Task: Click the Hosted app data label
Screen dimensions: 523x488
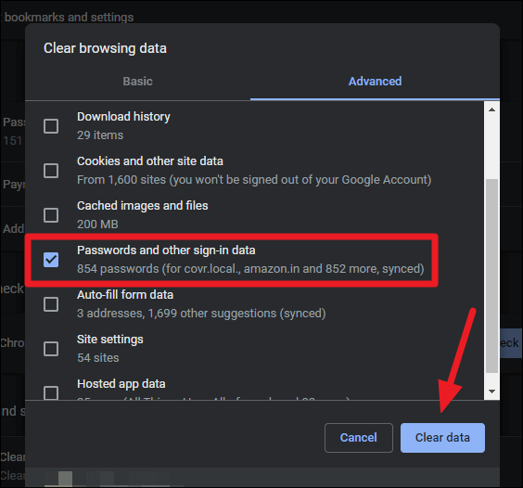Action: coord(121,384)
